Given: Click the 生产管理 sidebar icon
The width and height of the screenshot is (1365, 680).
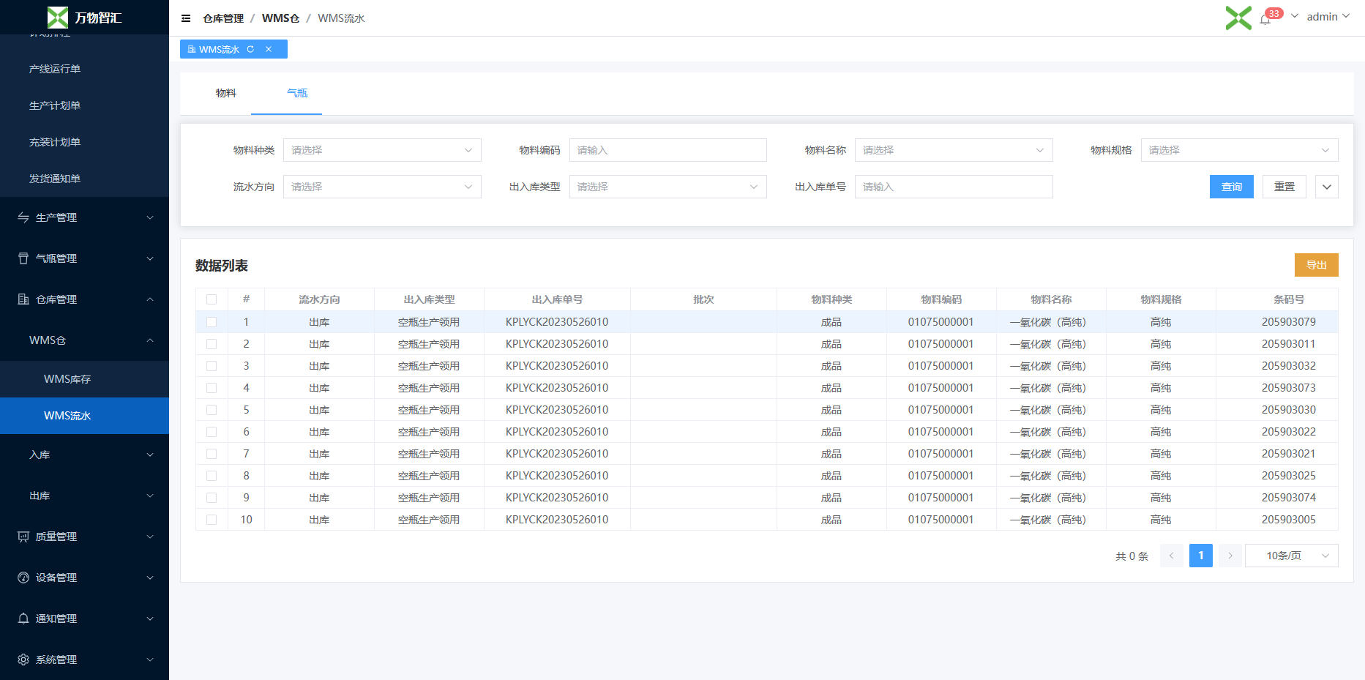Looking at the screenshot, I should click(23, 217).
